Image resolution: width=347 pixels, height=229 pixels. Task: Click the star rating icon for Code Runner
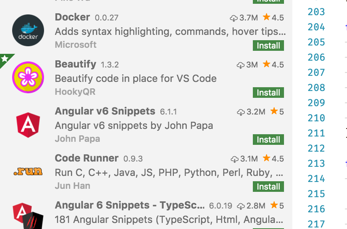pyautogui.click(x=266, y=158)
